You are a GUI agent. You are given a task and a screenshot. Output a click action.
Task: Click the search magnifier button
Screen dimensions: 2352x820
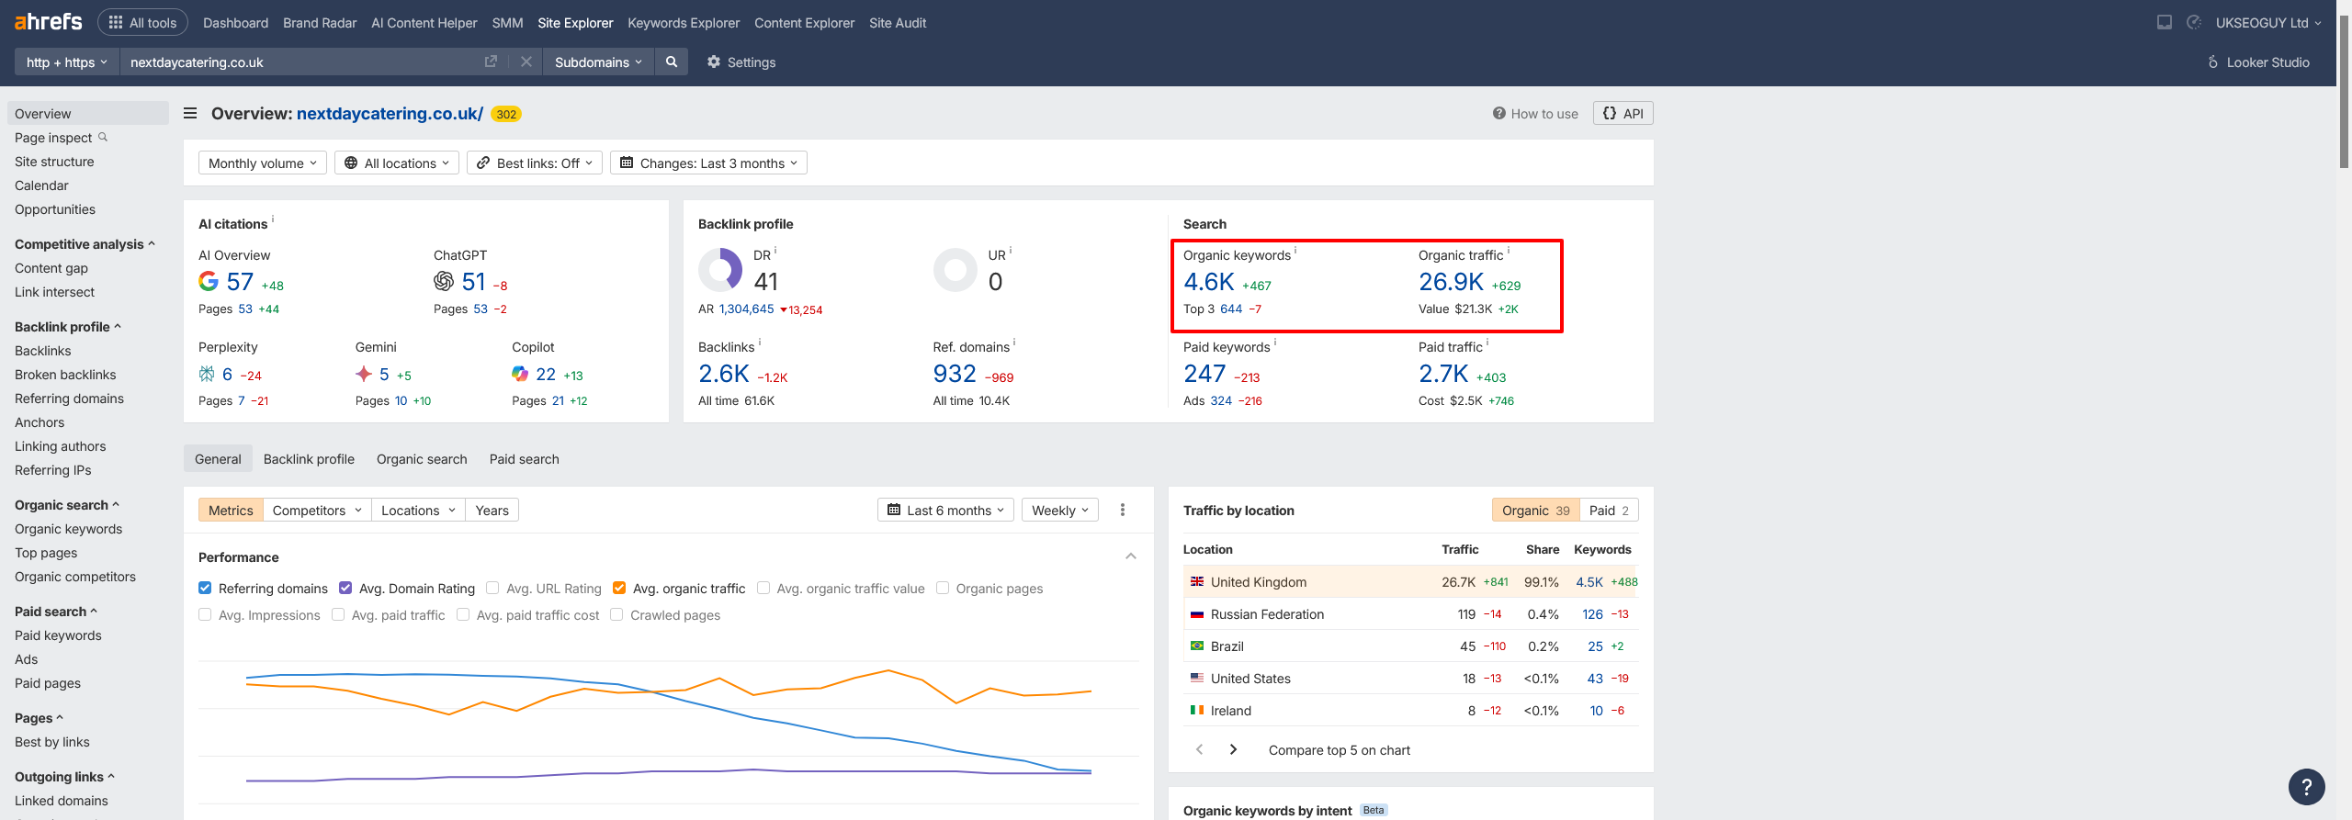[672, 62]
